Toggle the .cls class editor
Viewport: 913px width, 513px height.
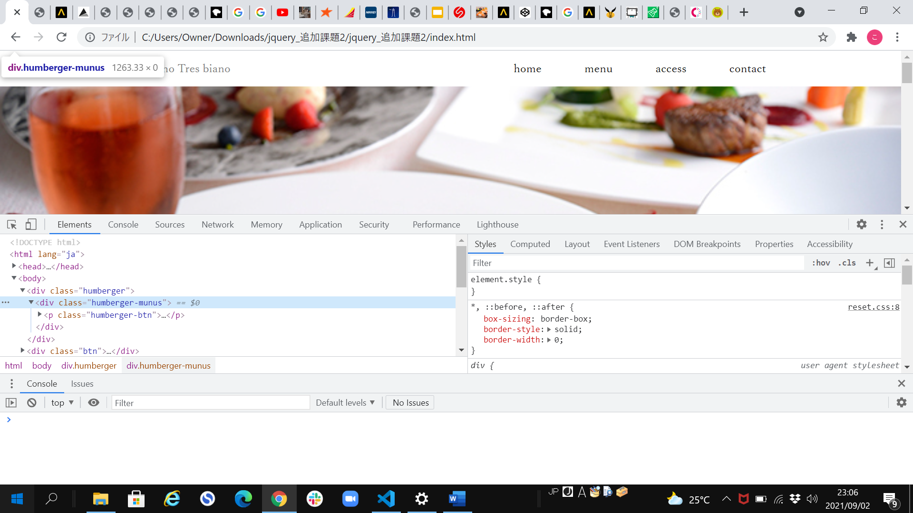(847, 263)
